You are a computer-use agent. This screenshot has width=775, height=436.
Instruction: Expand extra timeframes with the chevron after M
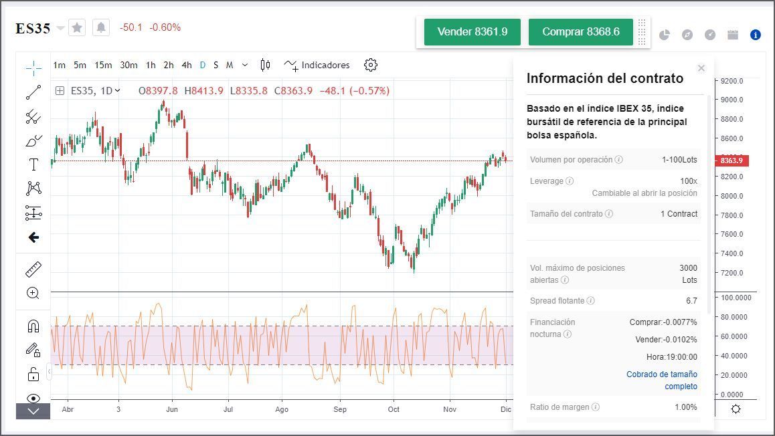point(244,65)
